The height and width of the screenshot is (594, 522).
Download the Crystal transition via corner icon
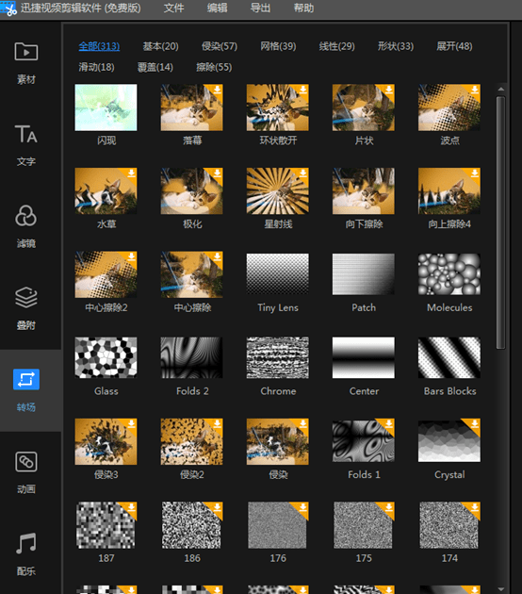474,424
